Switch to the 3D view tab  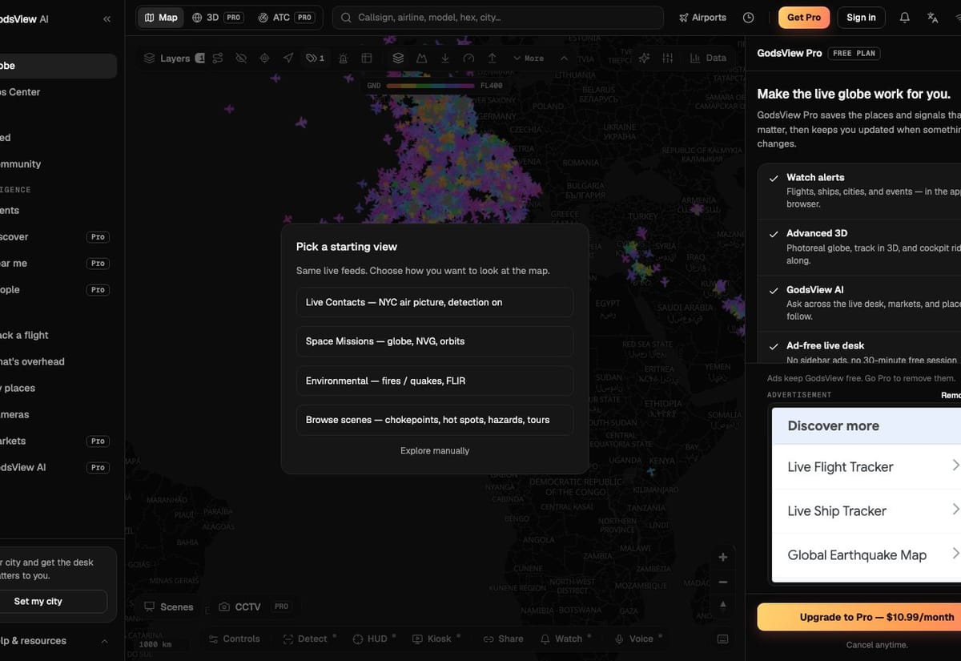point(217,18)
